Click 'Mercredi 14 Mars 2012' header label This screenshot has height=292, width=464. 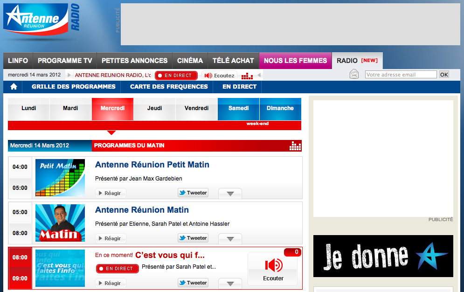pos(40,146)
